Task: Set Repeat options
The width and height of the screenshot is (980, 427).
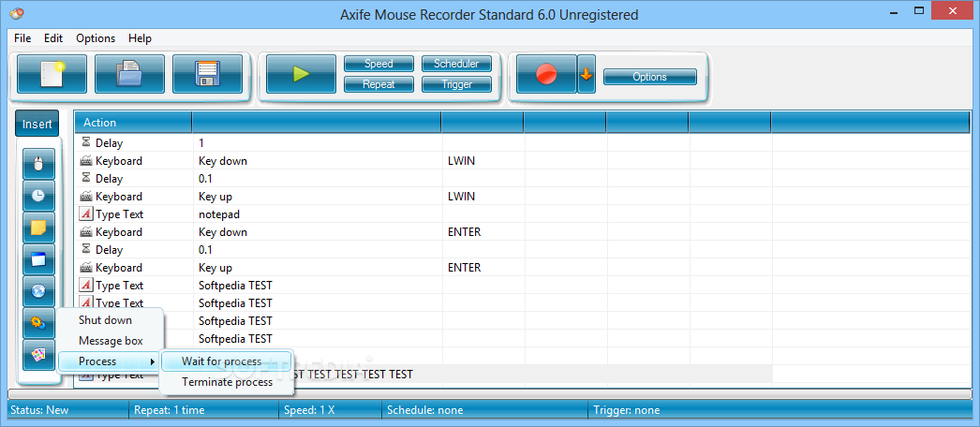Action: 379,84
